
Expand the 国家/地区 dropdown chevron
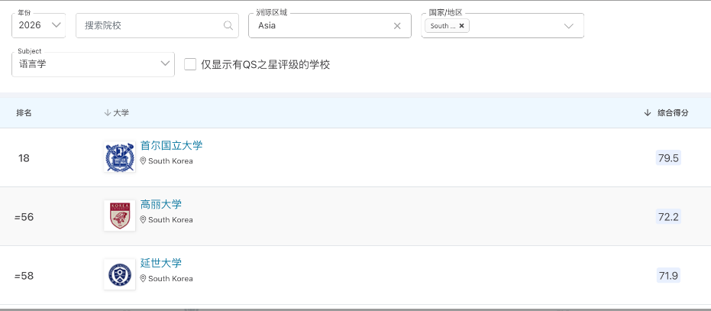568,25
